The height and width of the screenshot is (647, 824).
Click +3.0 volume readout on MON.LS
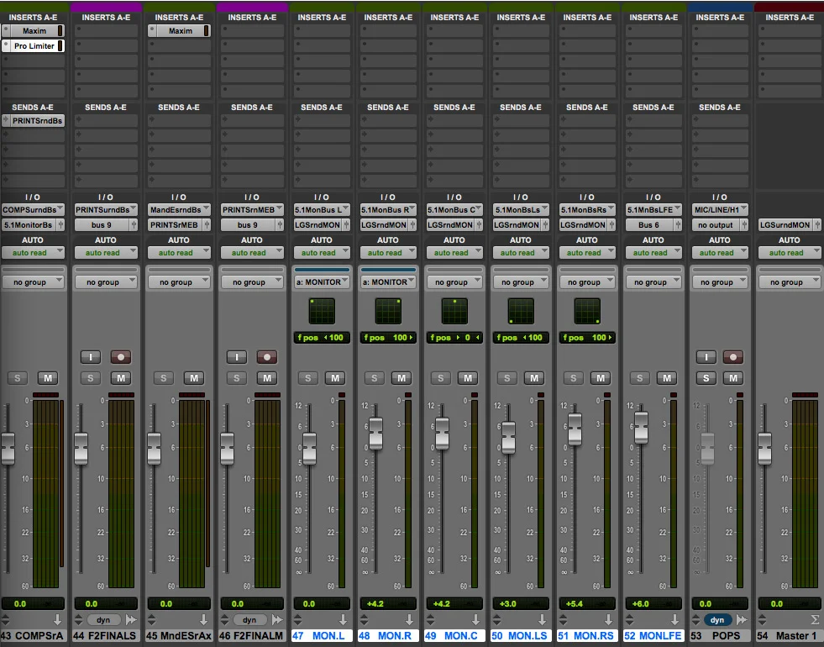coord(521,604)
